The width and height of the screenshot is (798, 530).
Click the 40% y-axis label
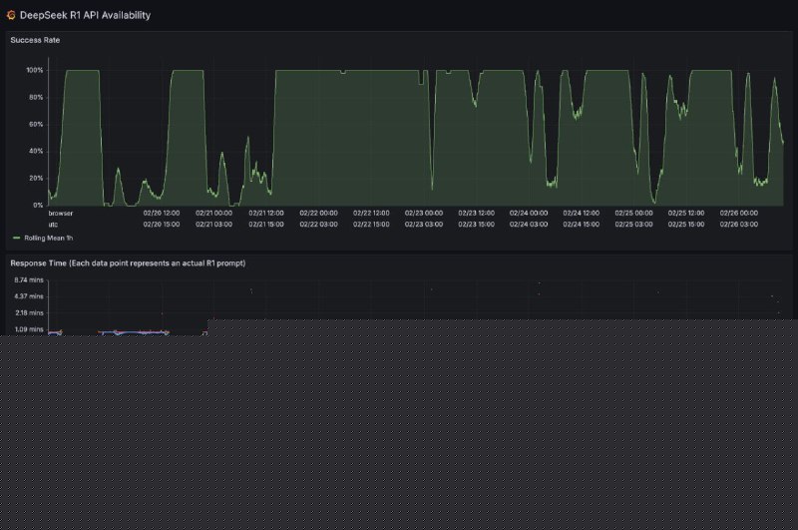pyautogui.click(x=36, y=151)
